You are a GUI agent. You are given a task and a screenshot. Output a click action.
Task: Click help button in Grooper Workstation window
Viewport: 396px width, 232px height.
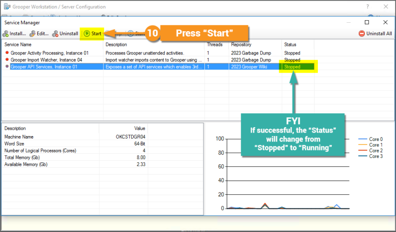click(368, 6)
